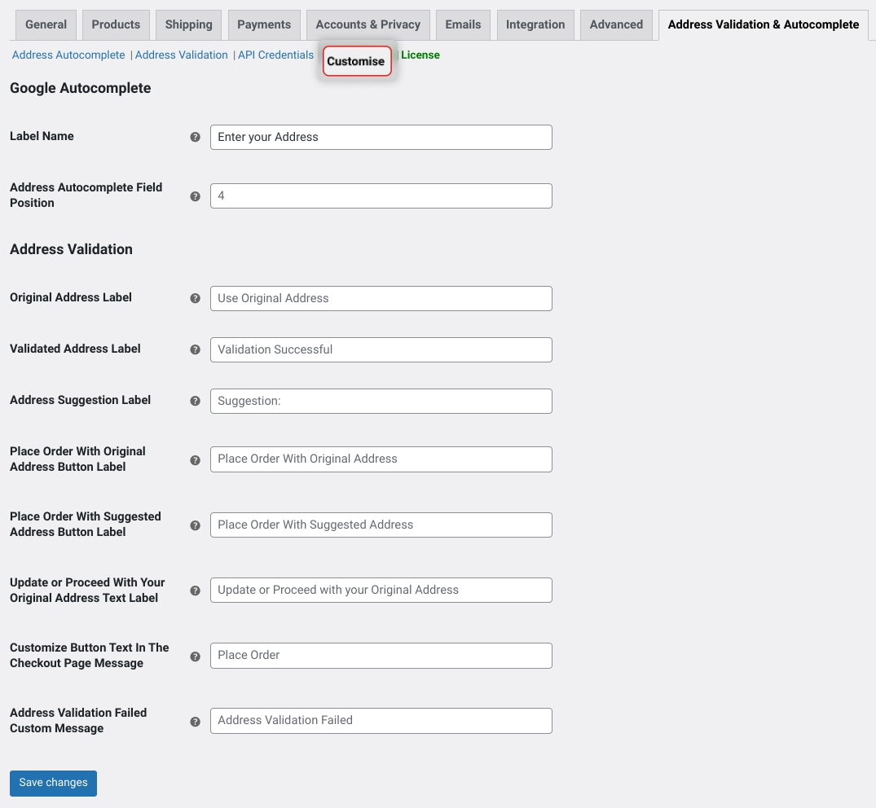The width and height of the screenshot is (876, 808).
Task: Click the help icon beside Label Name
Action: (196, 137)
